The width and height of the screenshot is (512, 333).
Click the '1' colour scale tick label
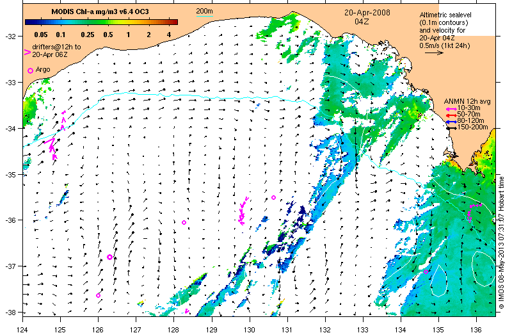tap(129, 35)
